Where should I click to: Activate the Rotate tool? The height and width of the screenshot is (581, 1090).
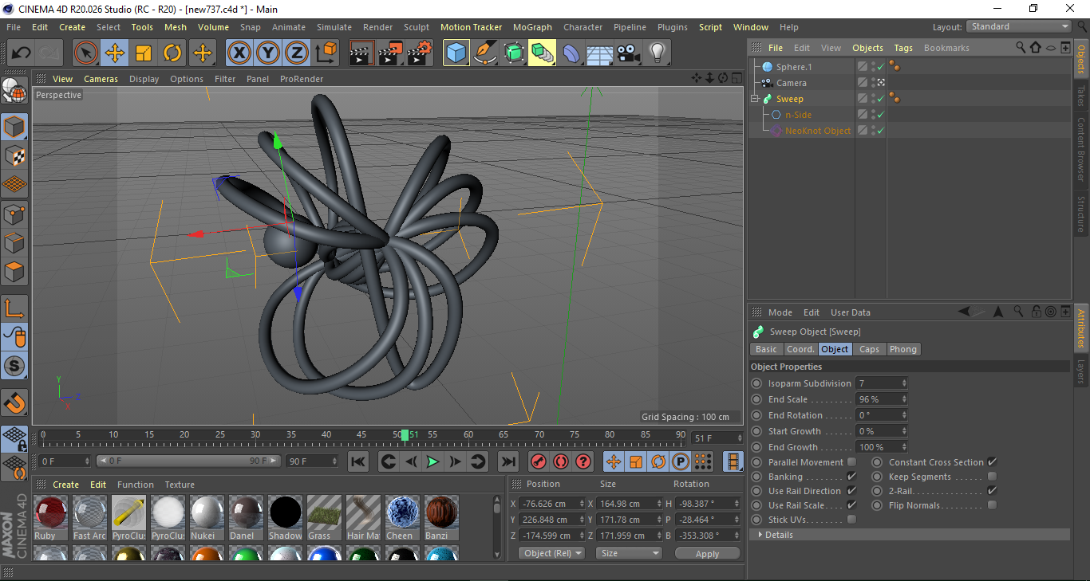[172, 53]
